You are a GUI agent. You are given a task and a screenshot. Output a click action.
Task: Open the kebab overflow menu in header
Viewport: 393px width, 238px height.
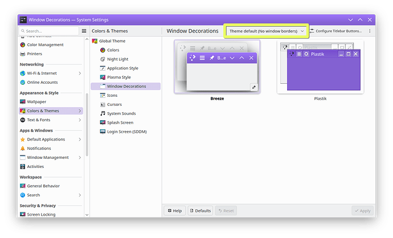370,31
